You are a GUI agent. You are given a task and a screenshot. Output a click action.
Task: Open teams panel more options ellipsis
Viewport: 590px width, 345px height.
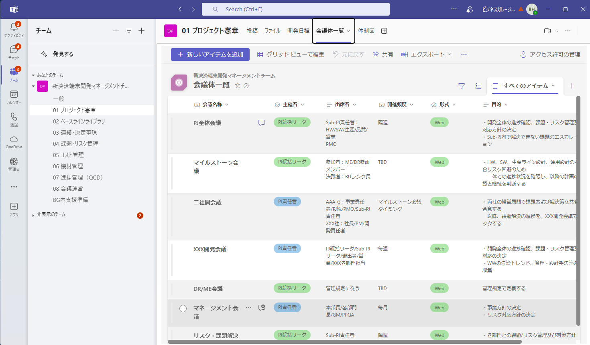click(x=116, y=31)
